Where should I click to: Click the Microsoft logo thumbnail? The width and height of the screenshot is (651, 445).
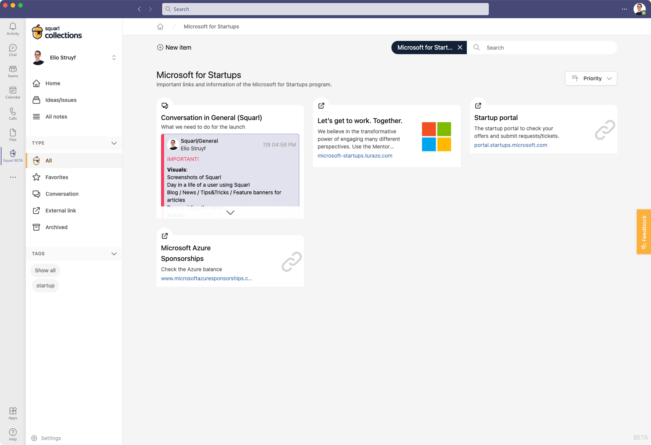(x=437, y=137)
